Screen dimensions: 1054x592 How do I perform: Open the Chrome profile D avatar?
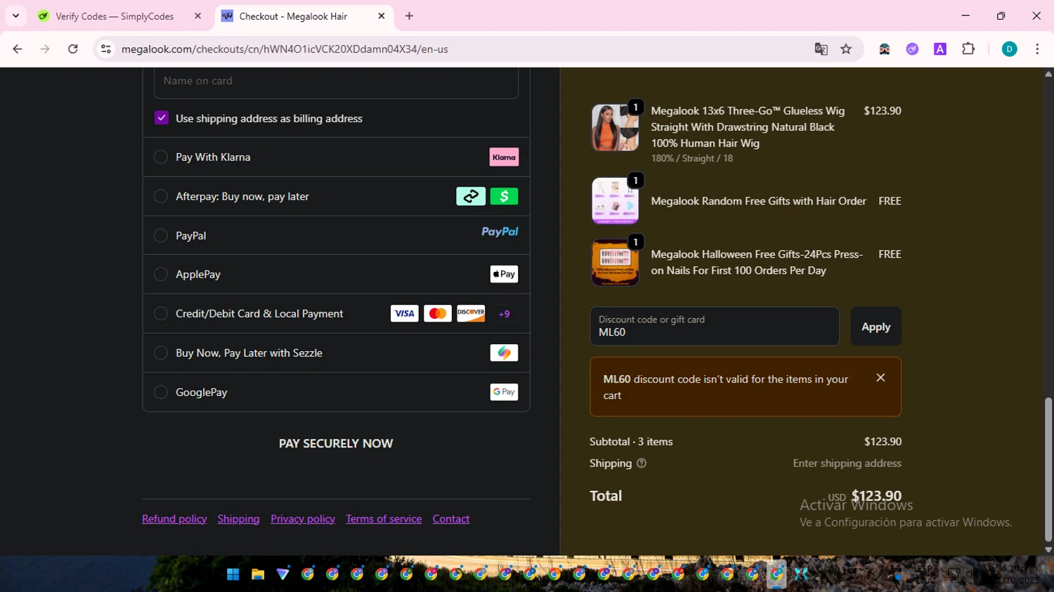click(1009, 49)
